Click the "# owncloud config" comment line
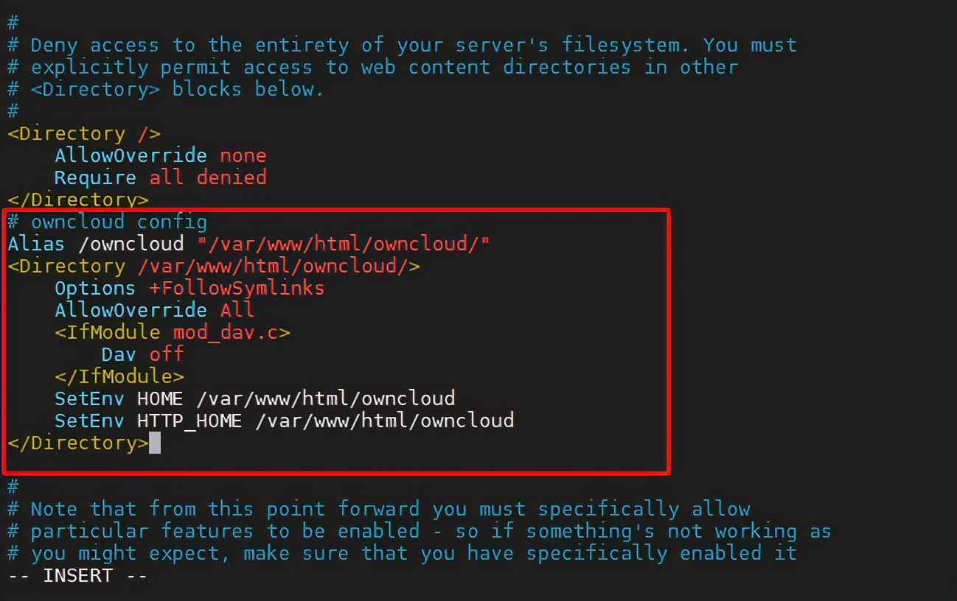Screen dimensions: 957x601 coord(108,222)
